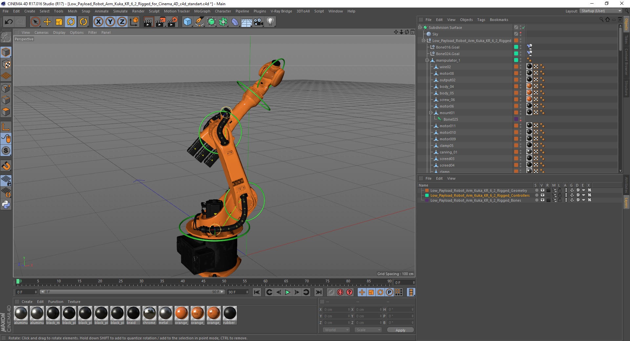Click frame 45 on the timeline ruler

[203, 281]
